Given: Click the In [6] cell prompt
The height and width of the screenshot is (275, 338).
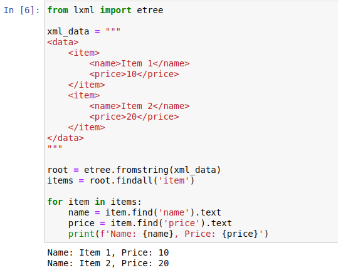Looking at the screenshot, I should (x=22, y=10).
